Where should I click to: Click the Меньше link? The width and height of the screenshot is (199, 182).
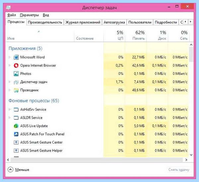[22, 170]
